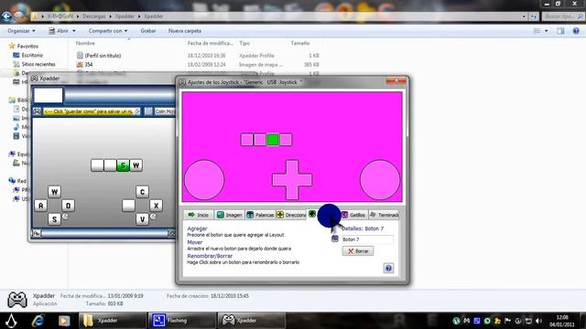Click W key next to green S
Image resolution: width=586 pixels, height=329 pixels.
(136, 165)
